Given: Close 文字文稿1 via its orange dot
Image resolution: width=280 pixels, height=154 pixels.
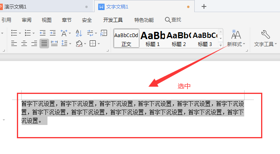Looking at the screenshot, I should coord(188,7).
